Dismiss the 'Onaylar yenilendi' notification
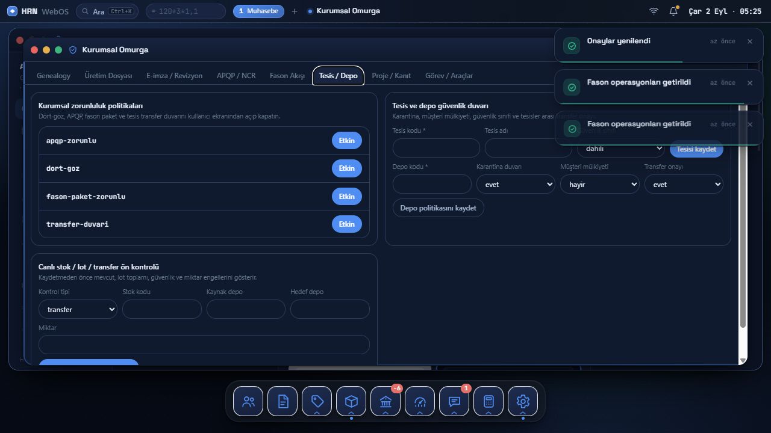Screen dimensions: 771x433 tap(750, 41)
